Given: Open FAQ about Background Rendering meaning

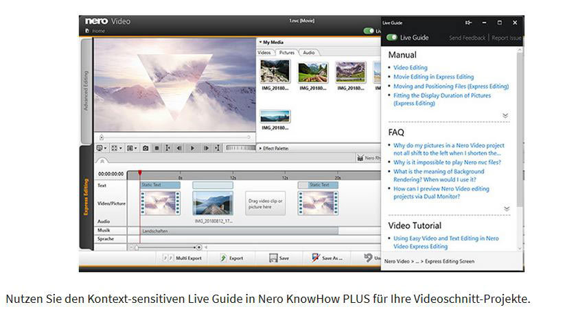Looking at the screenshot, I should click(439, 175).
